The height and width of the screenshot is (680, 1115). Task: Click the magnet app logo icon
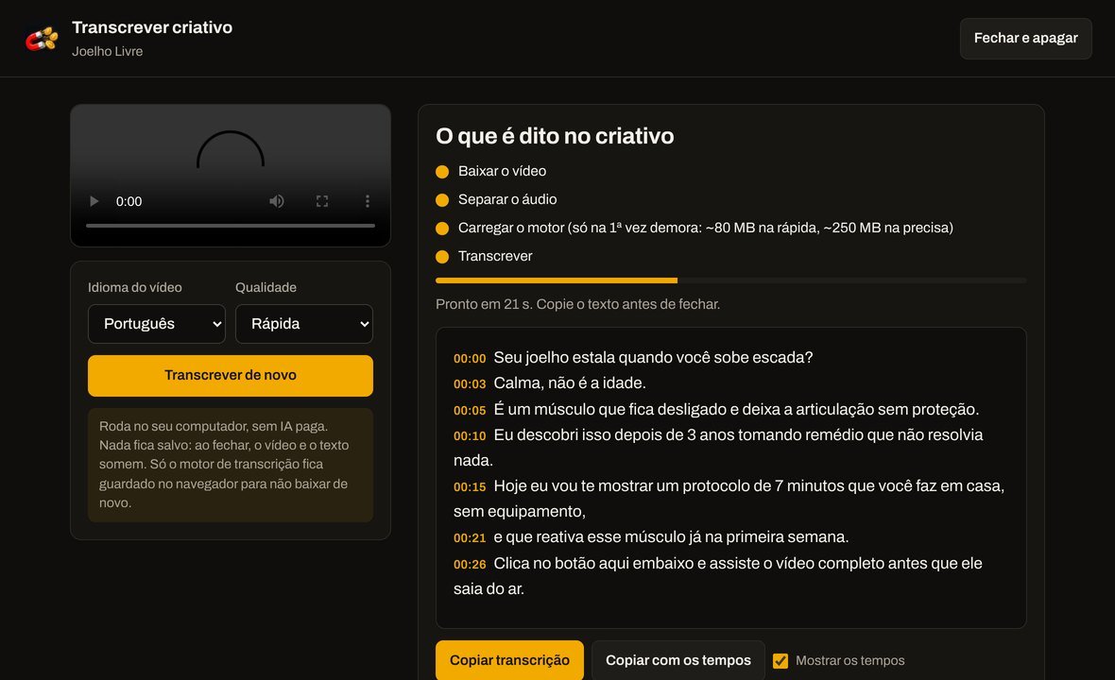pos(42,39)
